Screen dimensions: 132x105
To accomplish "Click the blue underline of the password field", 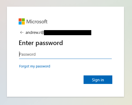I will point(65,59).
